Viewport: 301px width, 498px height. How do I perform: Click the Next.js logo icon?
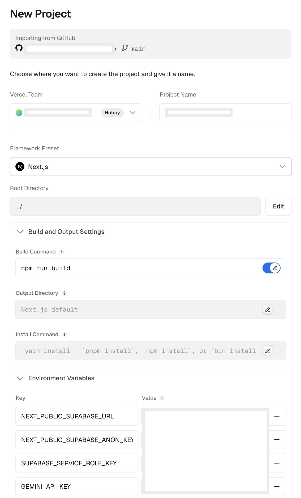tap(20, 167)
